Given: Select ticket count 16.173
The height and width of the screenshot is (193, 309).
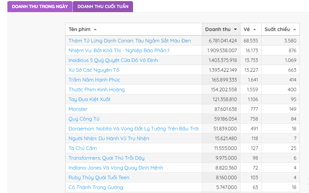Looking at the screenshot, I should click(x=252, y=50).
